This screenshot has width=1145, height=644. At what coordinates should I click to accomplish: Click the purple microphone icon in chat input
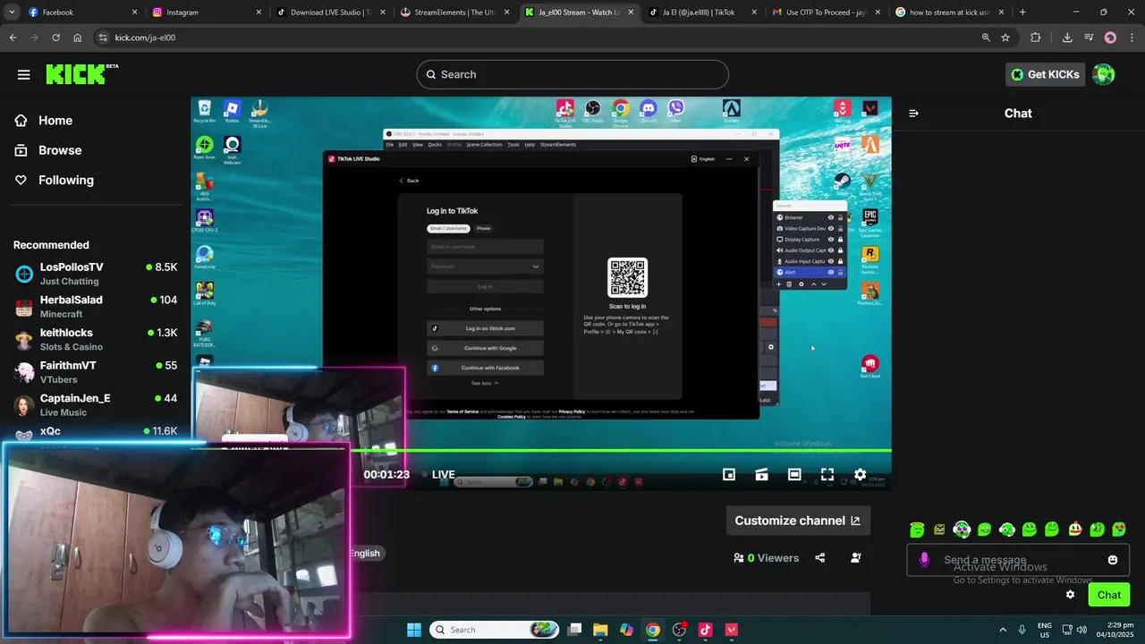[x=925, y=560]
